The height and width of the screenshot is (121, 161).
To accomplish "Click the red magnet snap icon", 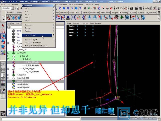I will tap(111, 8).
